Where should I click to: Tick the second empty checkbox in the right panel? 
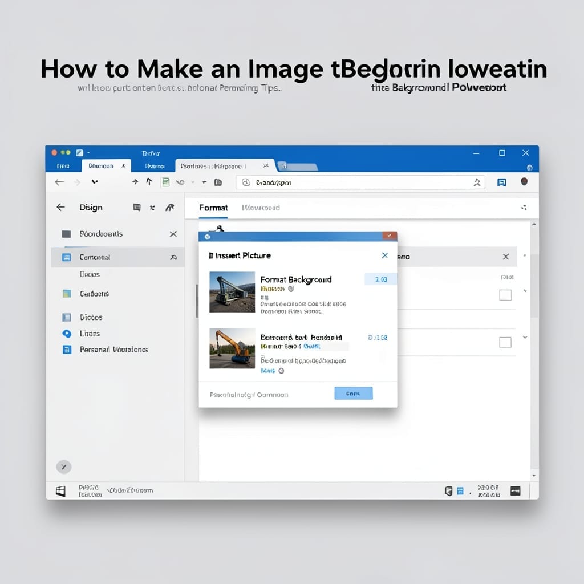505,342
